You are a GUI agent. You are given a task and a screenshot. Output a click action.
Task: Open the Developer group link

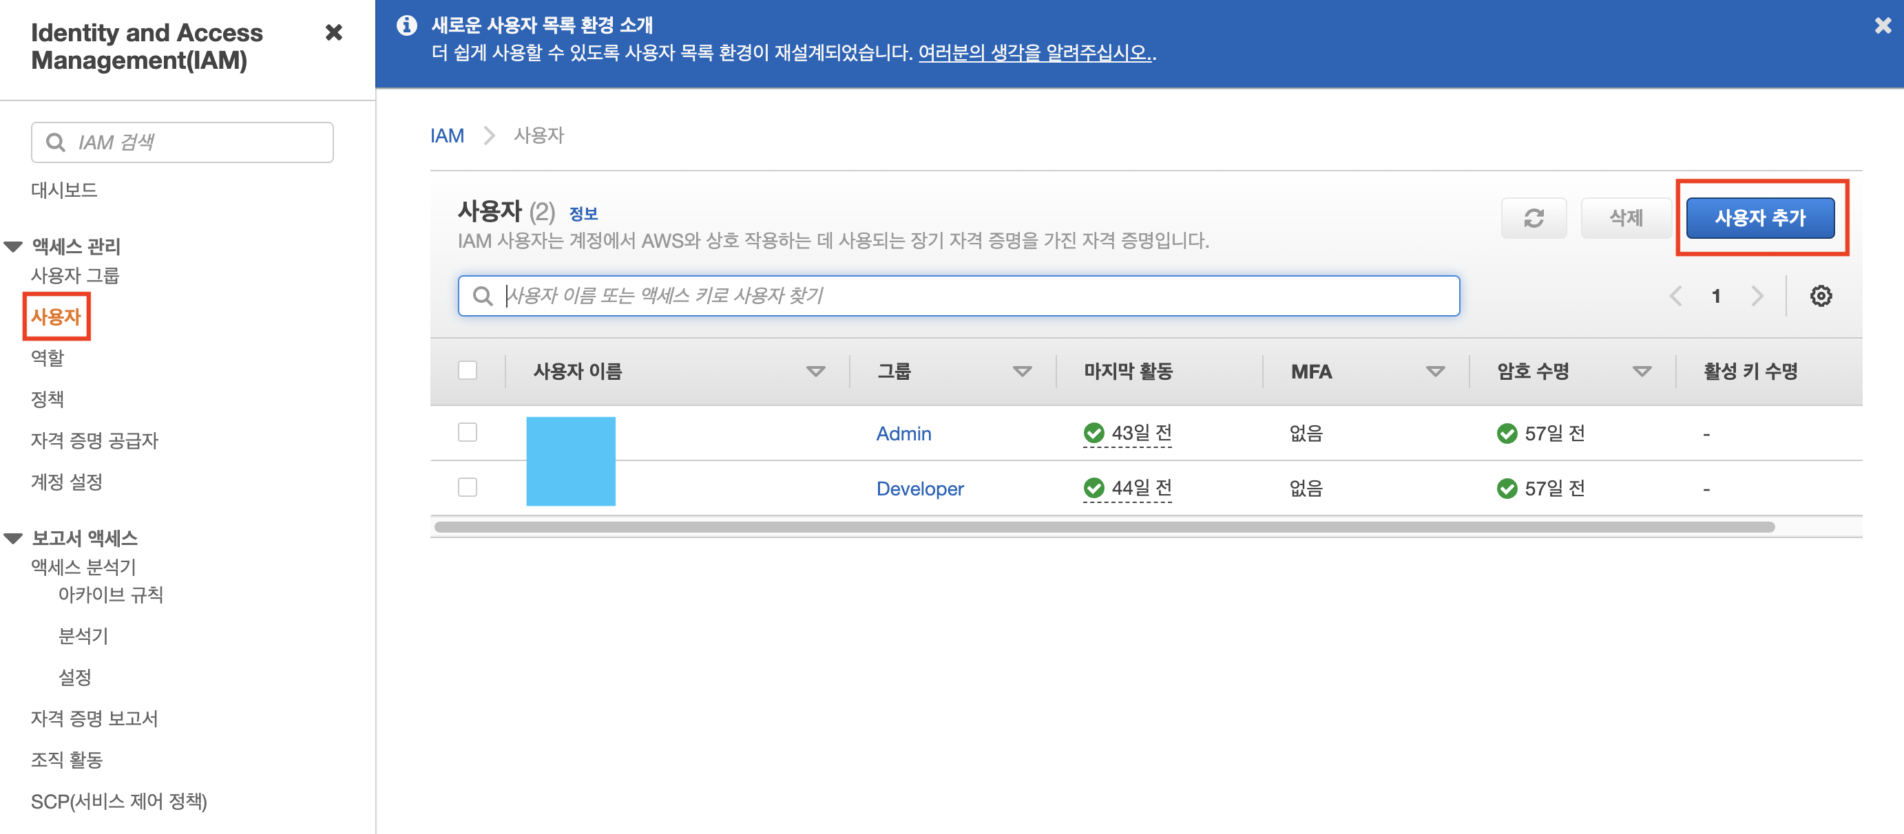pyautogui.click(x=919, y=489)
